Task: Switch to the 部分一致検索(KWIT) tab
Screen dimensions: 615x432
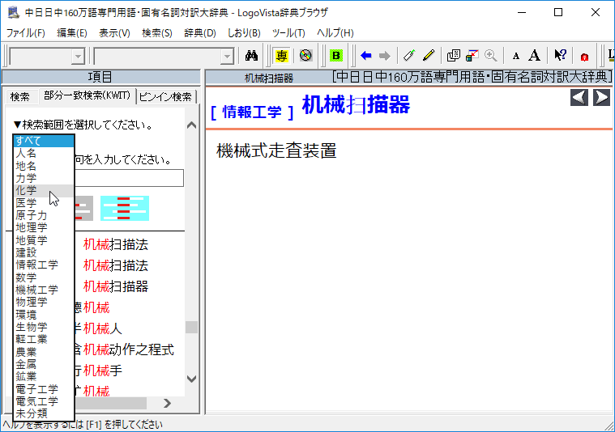Action: click(x=87, y=95)
